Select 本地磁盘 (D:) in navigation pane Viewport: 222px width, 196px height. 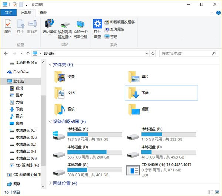(x=23, y=137)
